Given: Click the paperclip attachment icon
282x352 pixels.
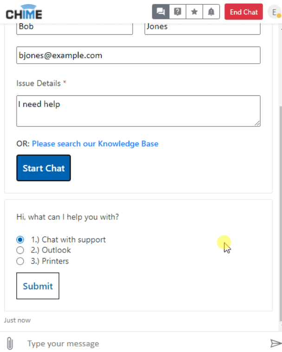Looking at the screenshot, I should click(10, 343).
